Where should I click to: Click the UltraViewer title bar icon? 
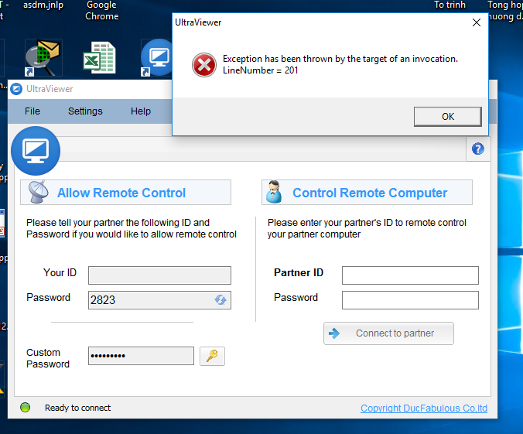[16, 89]
